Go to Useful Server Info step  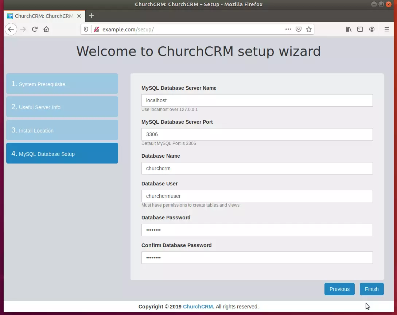(x=62, y=107)
